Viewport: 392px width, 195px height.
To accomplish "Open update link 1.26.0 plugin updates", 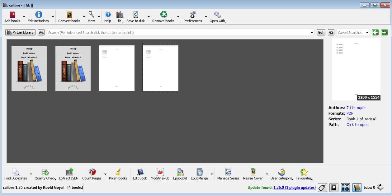I will point(295,188).
